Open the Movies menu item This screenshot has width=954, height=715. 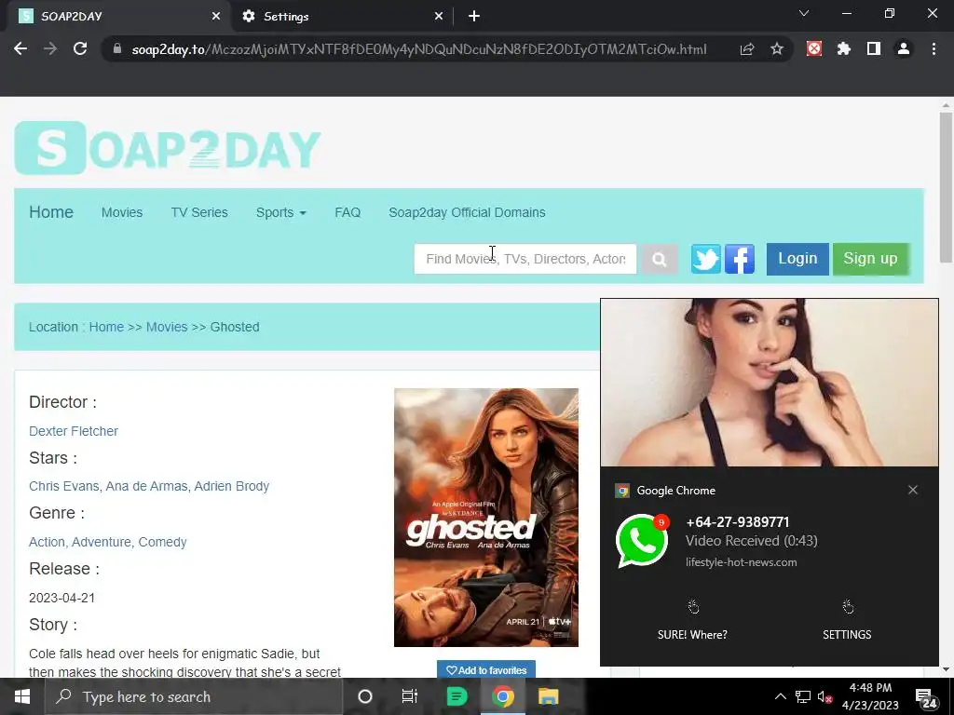pos(122,212)
